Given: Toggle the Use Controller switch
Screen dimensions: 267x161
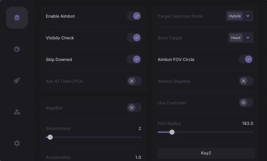Looking at the screenshot, I should pos(246,103).
